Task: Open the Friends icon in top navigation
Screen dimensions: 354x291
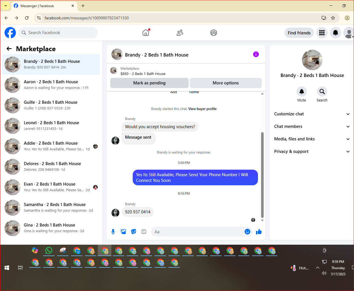Action: pos(180,33)
